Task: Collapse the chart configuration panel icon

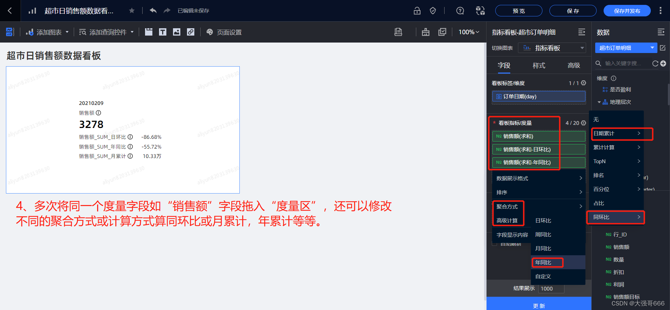Action: click(582, 32)
